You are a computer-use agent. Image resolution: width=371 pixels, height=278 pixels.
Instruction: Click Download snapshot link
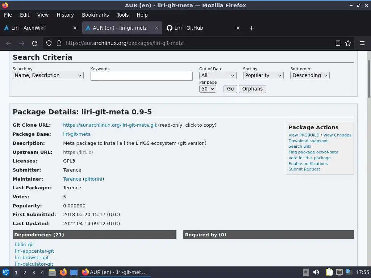click(x=308, y=141)
